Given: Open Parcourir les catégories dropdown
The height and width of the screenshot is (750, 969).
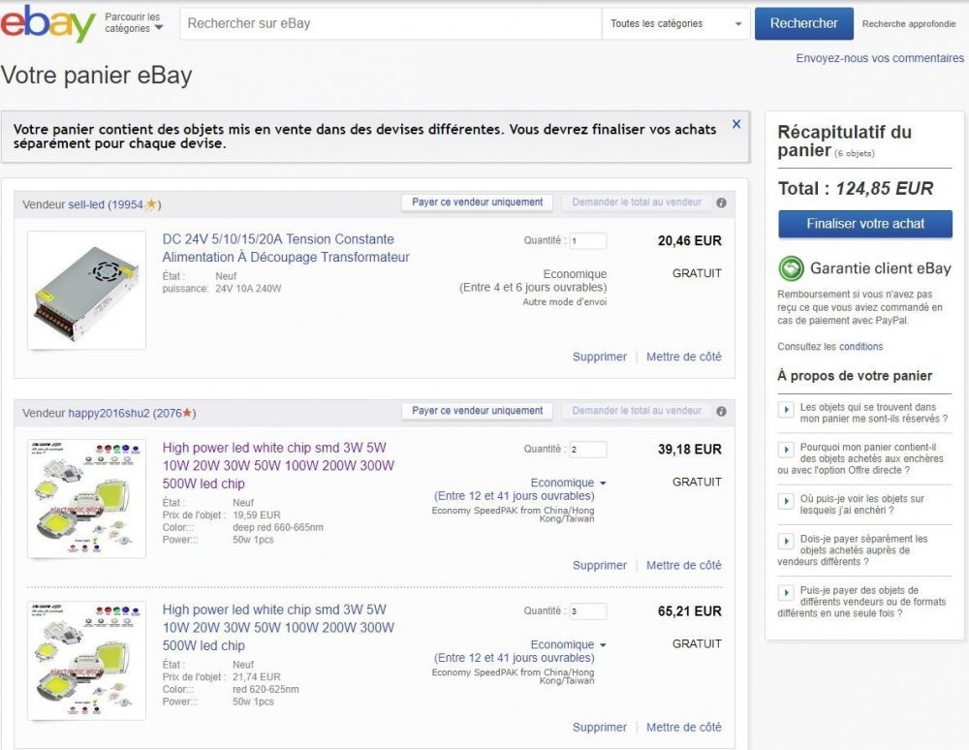Looking at the screenshot, I should coord(134,23).
